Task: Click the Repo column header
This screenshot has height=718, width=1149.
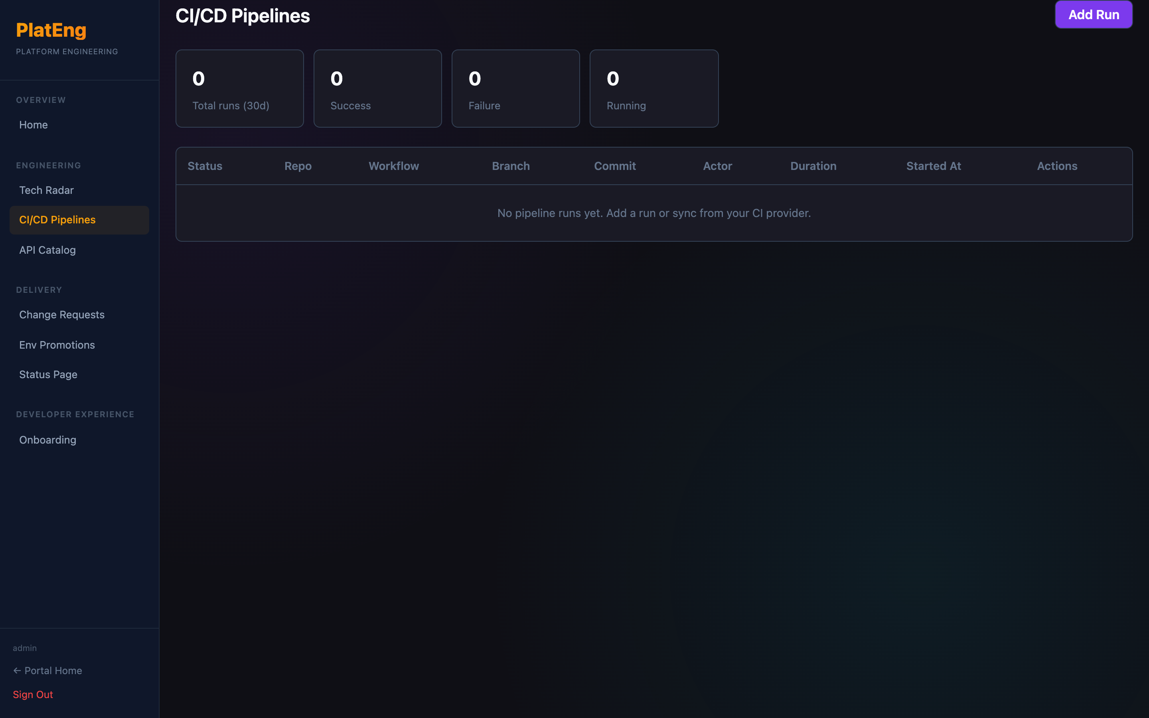Action: [298, 166]
